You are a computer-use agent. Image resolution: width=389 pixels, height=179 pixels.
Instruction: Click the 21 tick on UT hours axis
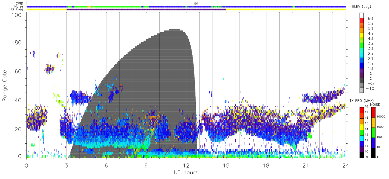[306, 165]
